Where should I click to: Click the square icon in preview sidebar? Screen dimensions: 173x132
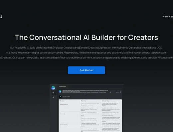(53, 97)
